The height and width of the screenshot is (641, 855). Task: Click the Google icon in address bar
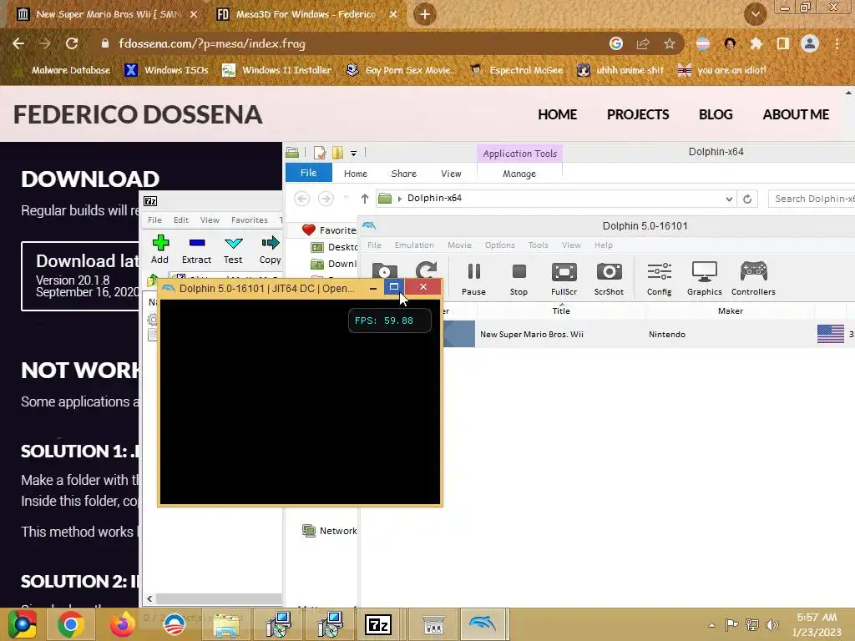616,43
